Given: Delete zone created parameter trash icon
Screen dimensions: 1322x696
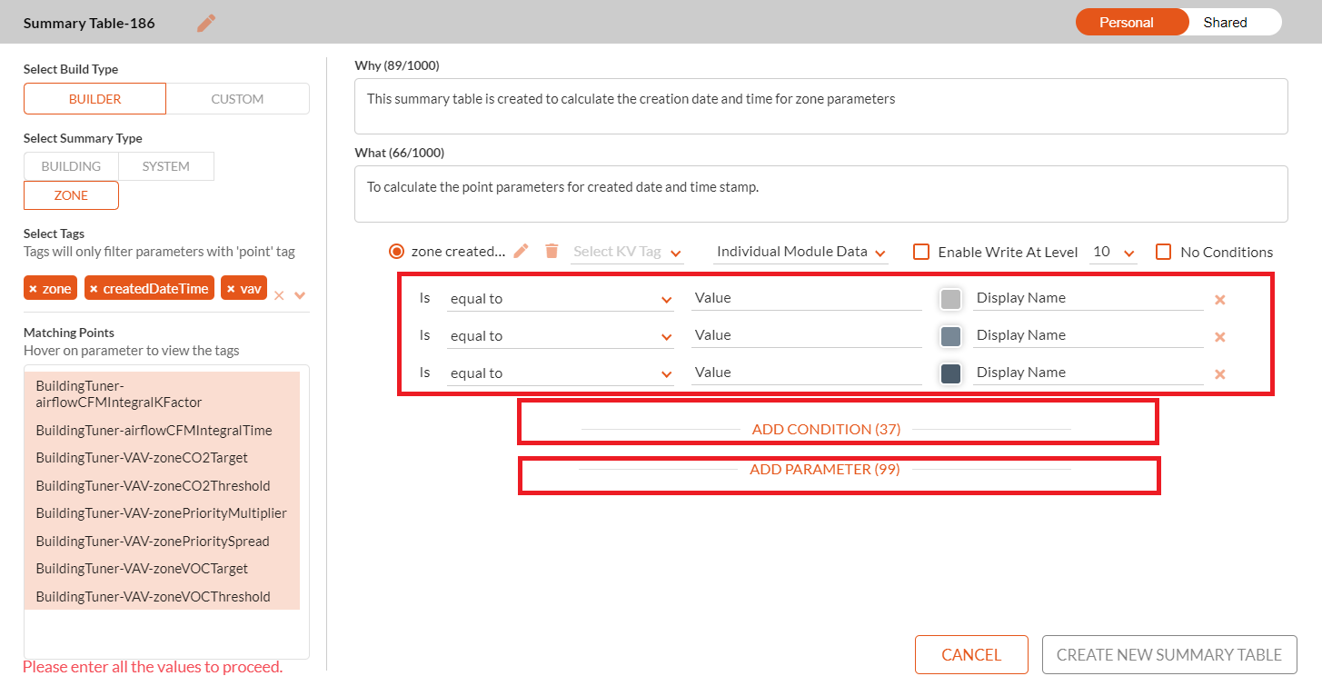Looking at the screenshot, I should tap(552, 251).
